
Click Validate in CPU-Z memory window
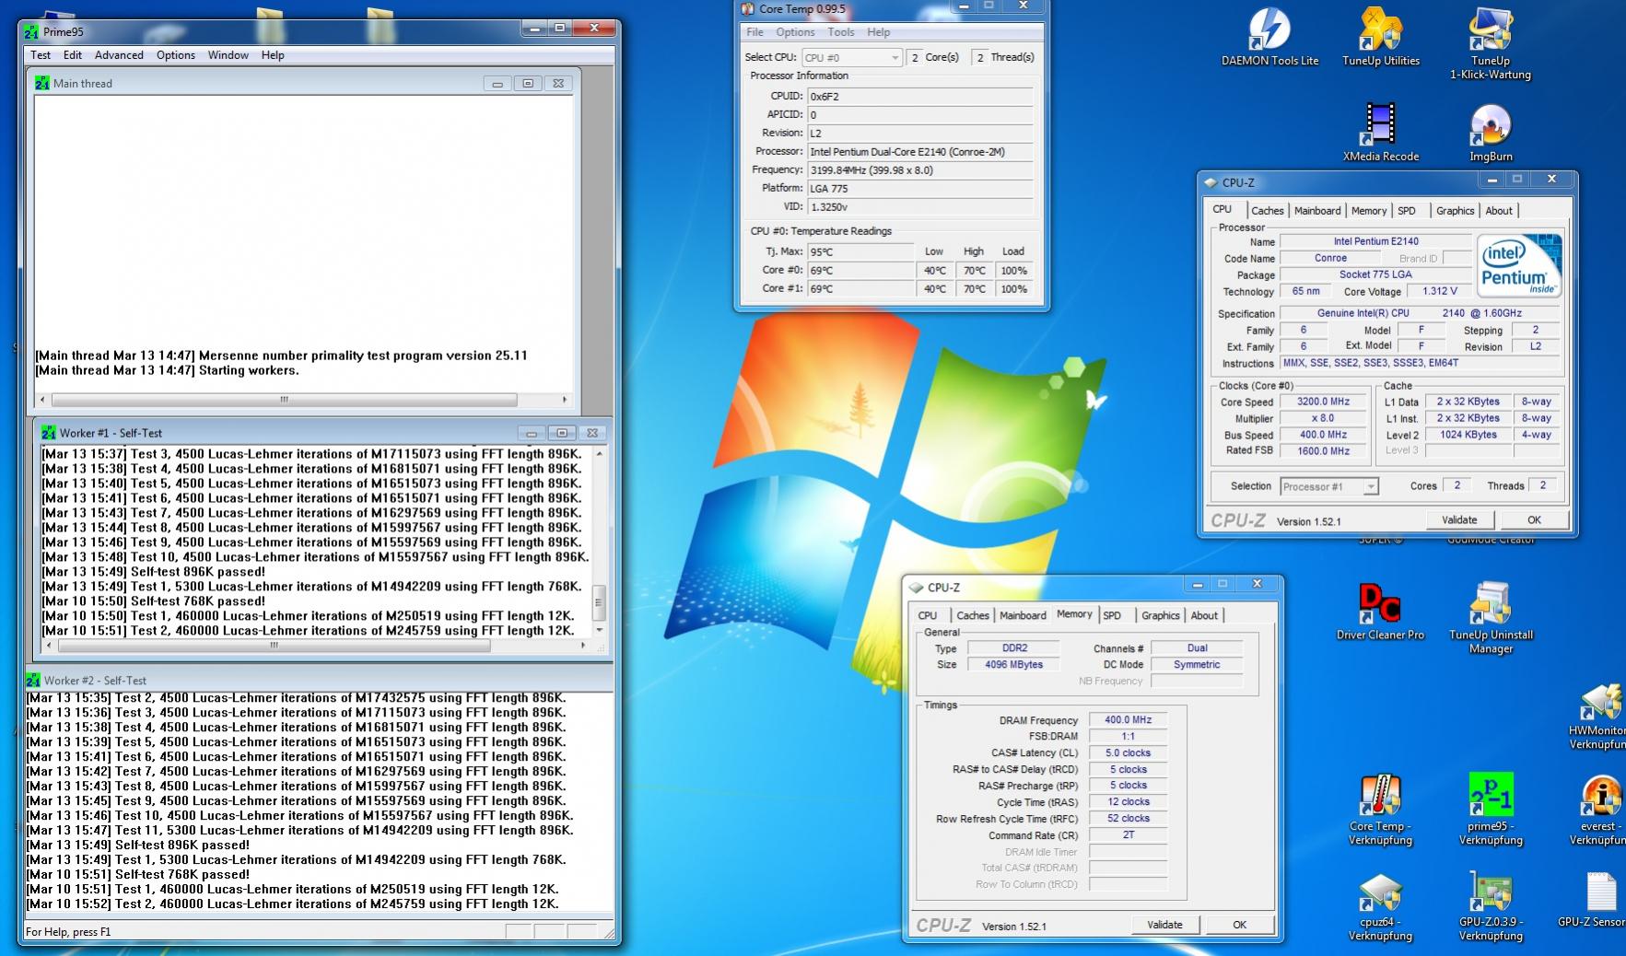(x=1164, y=925)
